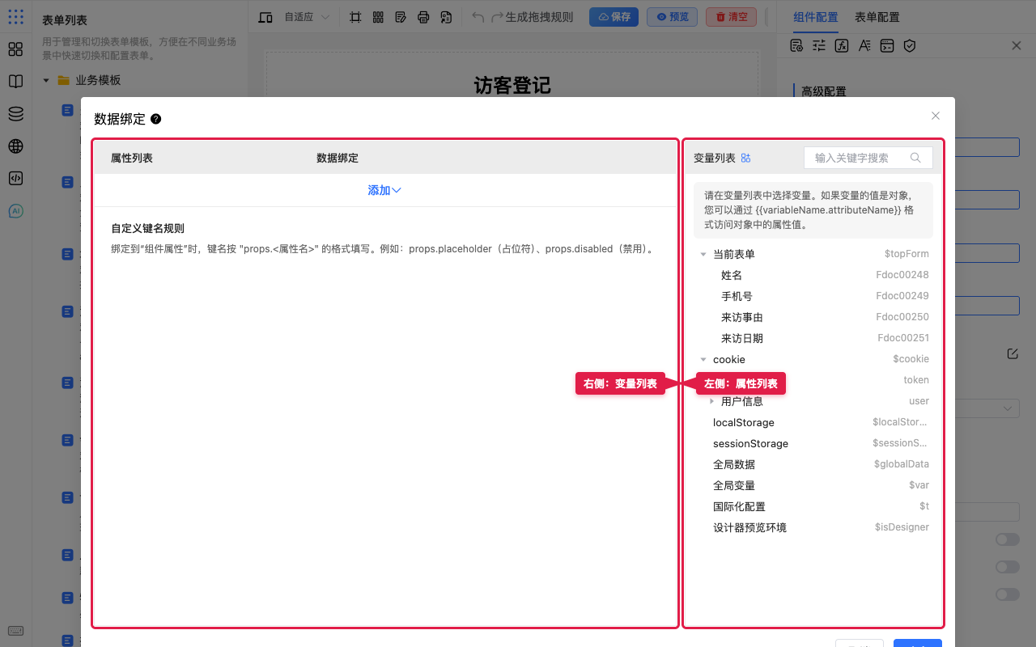Click the first property-list icon under 组件配置

(796, 46)
